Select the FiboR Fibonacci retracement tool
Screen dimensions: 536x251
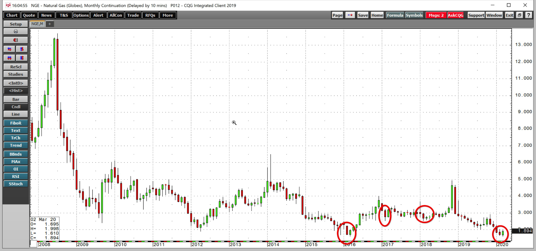click(x=16, y=123)
